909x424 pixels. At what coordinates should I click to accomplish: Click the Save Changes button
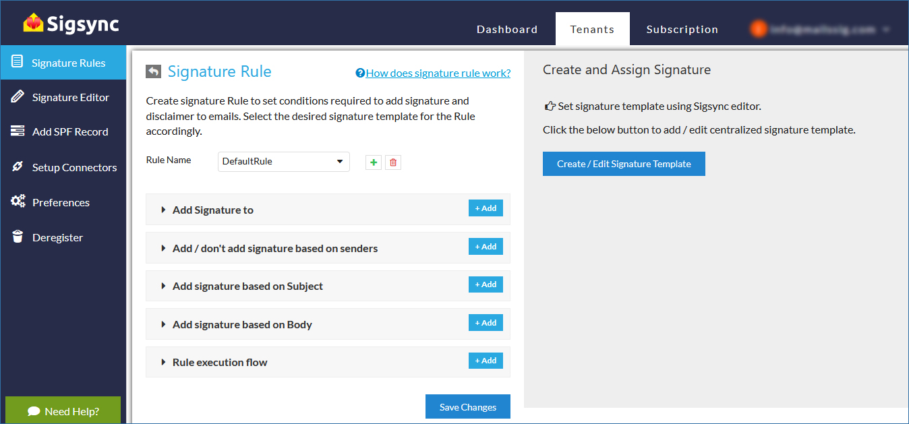point(467,406)
